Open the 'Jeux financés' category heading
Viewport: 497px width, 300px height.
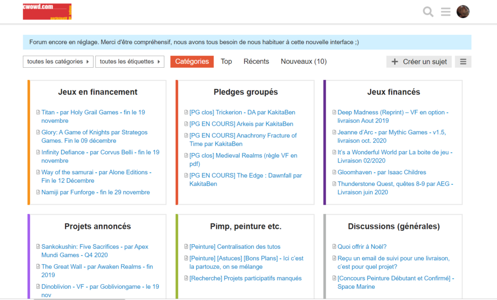(x=394, y=92)
